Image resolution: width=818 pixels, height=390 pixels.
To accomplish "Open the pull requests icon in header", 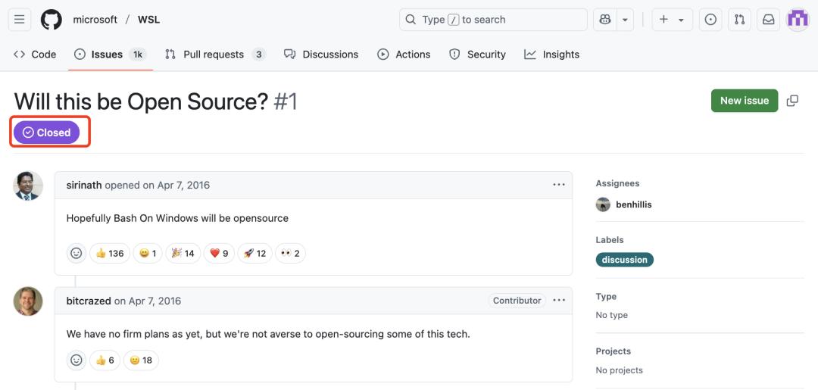I will [x=739, y=20].
